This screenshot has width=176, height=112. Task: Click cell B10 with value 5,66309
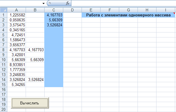(35, 60)
